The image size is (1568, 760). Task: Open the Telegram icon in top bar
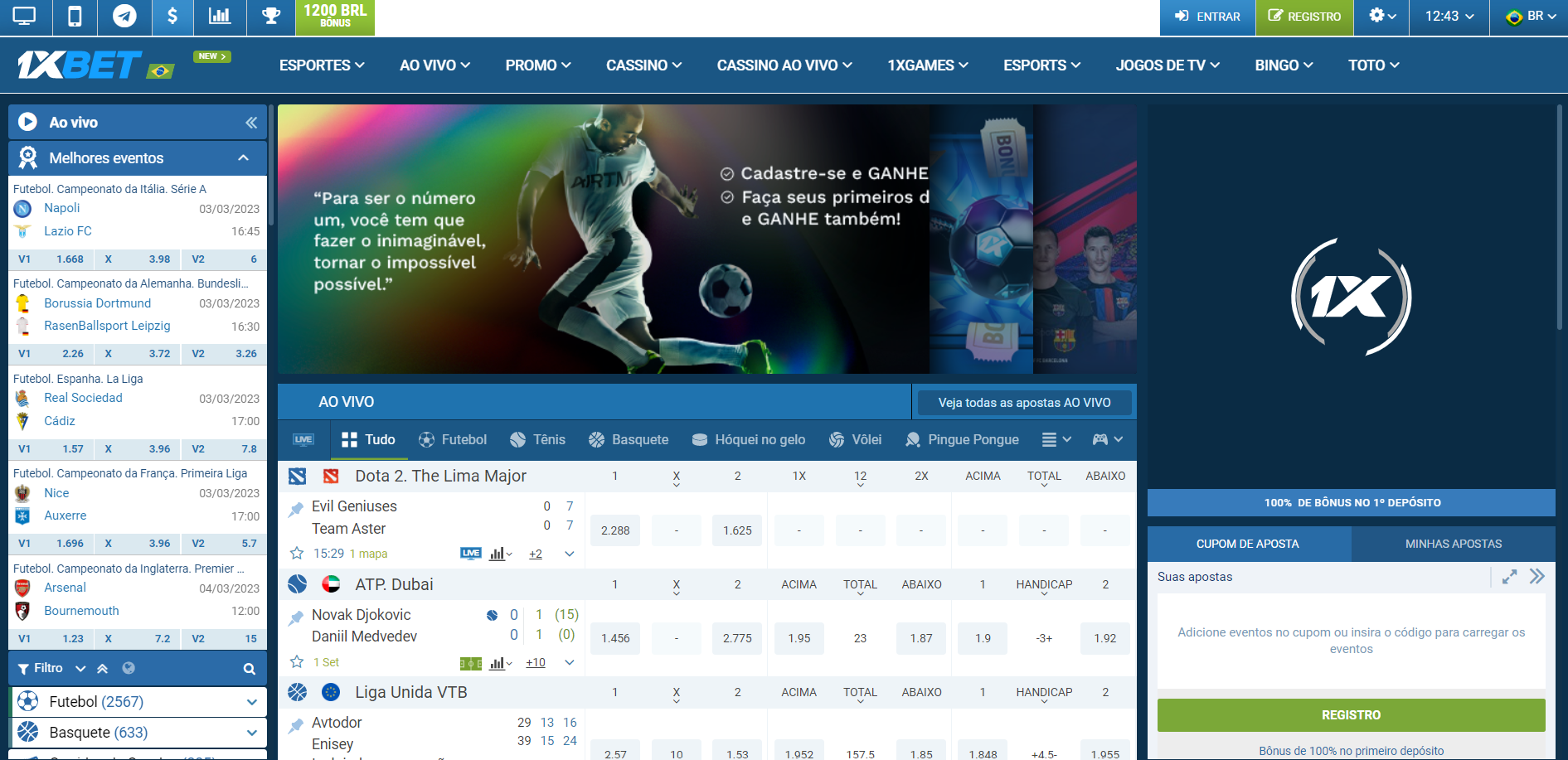[x=124, y=17]
